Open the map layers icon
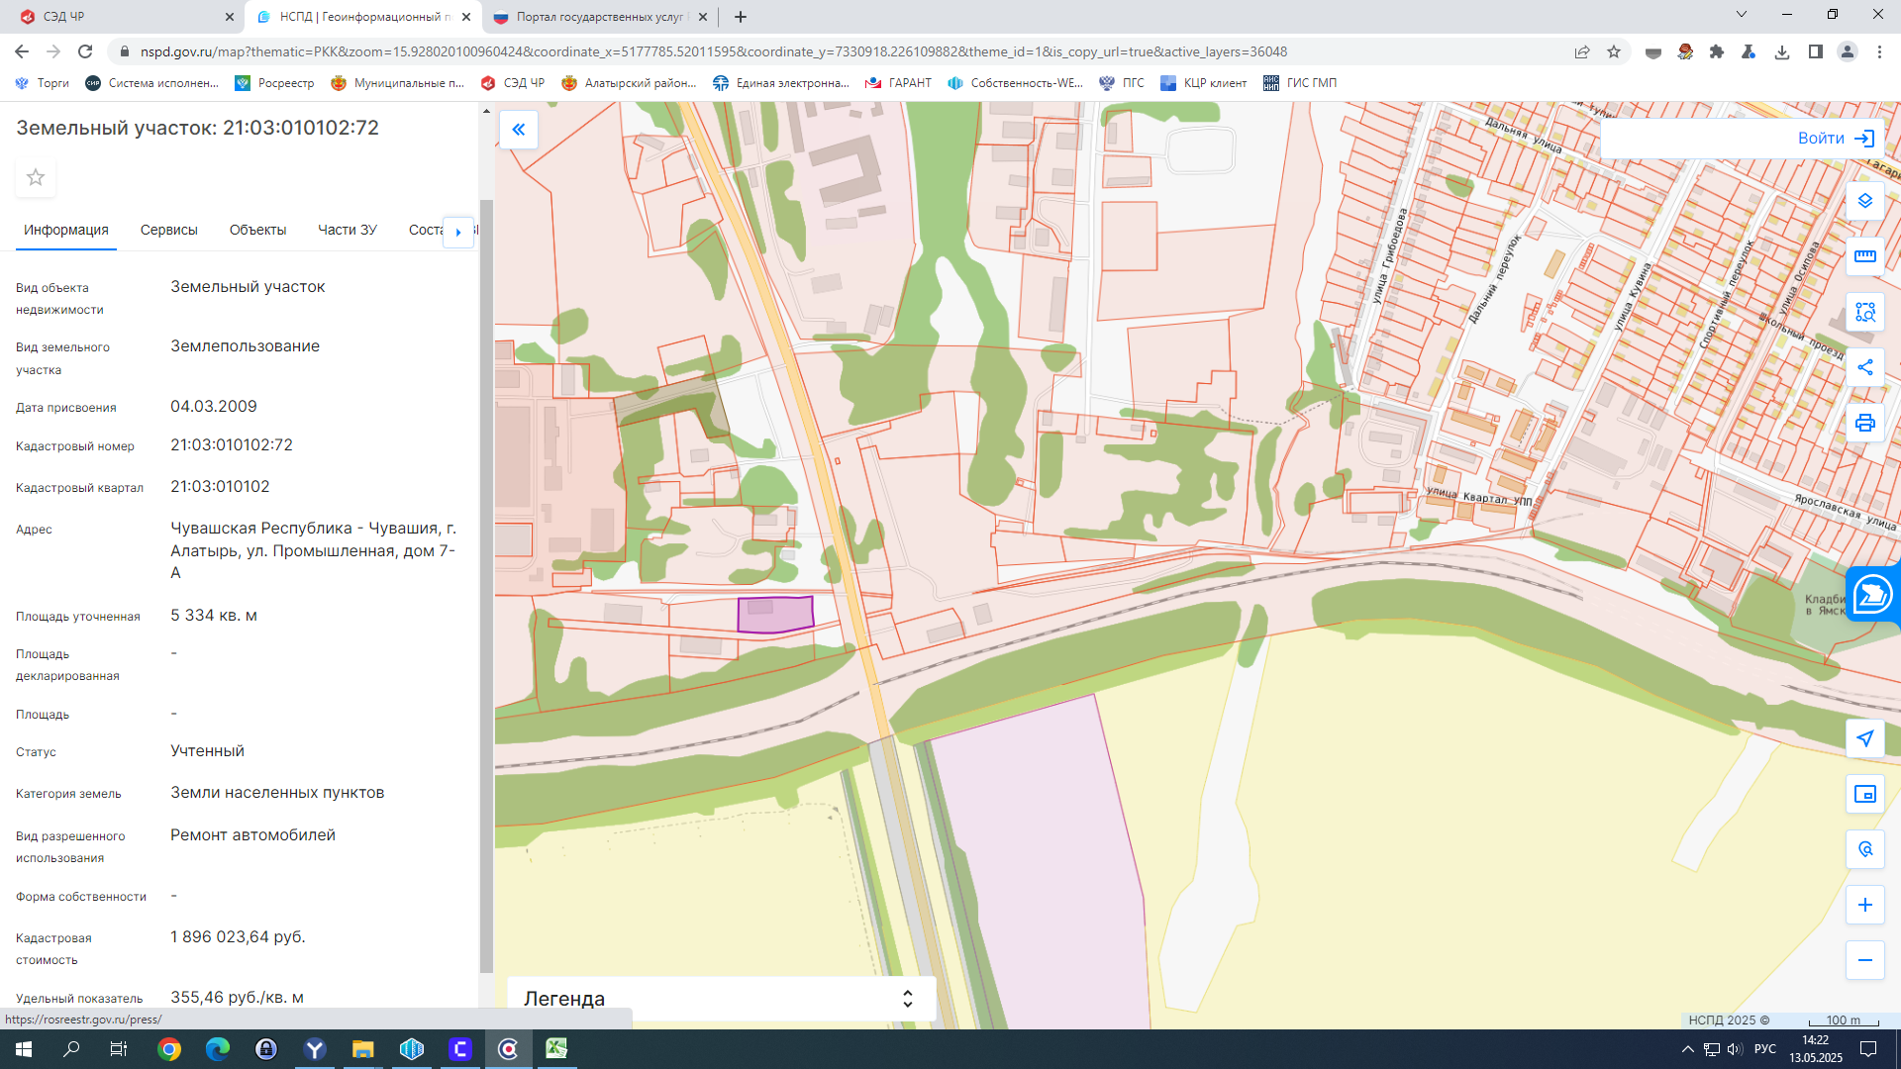Image resolution: width=1901 pixels, height=1069 pixels. pos(1865,201)
